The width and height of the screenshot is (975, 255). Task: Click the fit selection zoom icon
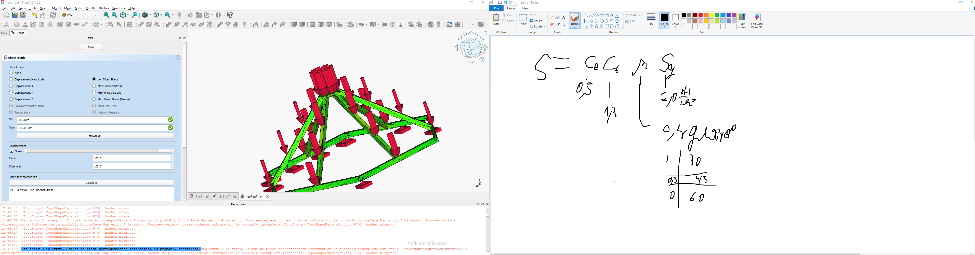pyautogui.click(x=115, y=15)
